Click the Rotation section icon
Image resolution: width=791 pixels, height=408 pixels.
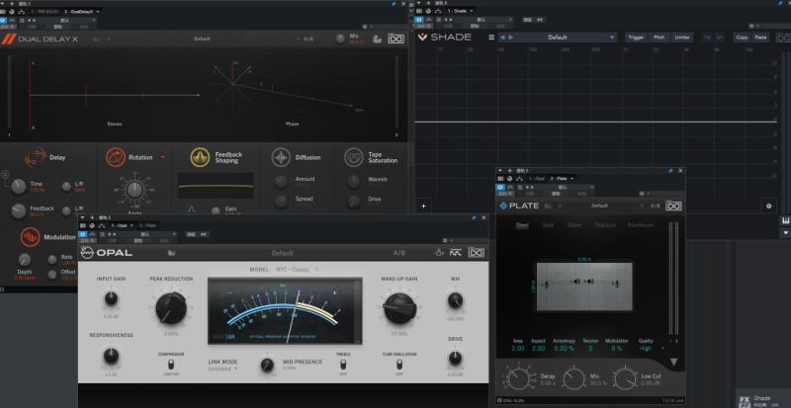coord(115,157)
